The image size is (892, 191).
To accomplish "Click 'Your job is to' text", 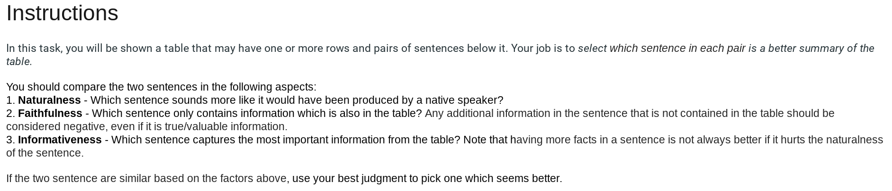I will [x=543, y=49].
